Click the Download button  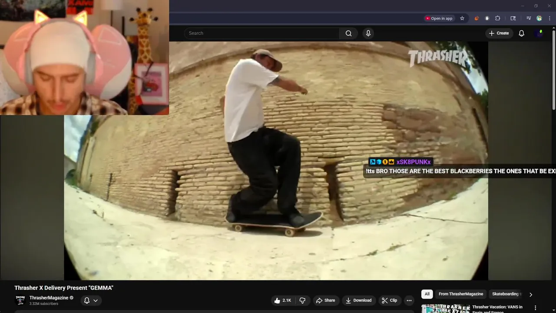[x=358, y=300]
